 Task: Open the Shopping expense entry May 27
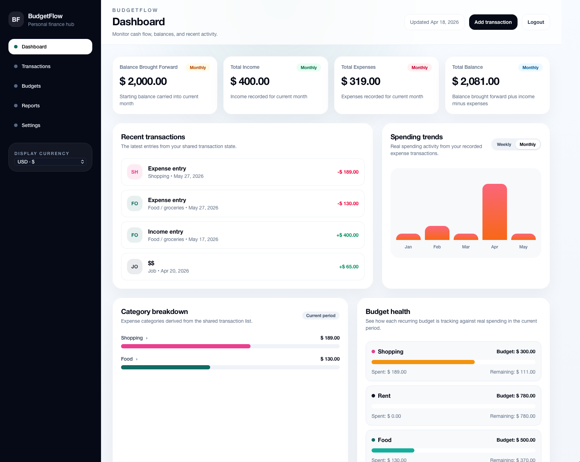[x=243, y=172]
